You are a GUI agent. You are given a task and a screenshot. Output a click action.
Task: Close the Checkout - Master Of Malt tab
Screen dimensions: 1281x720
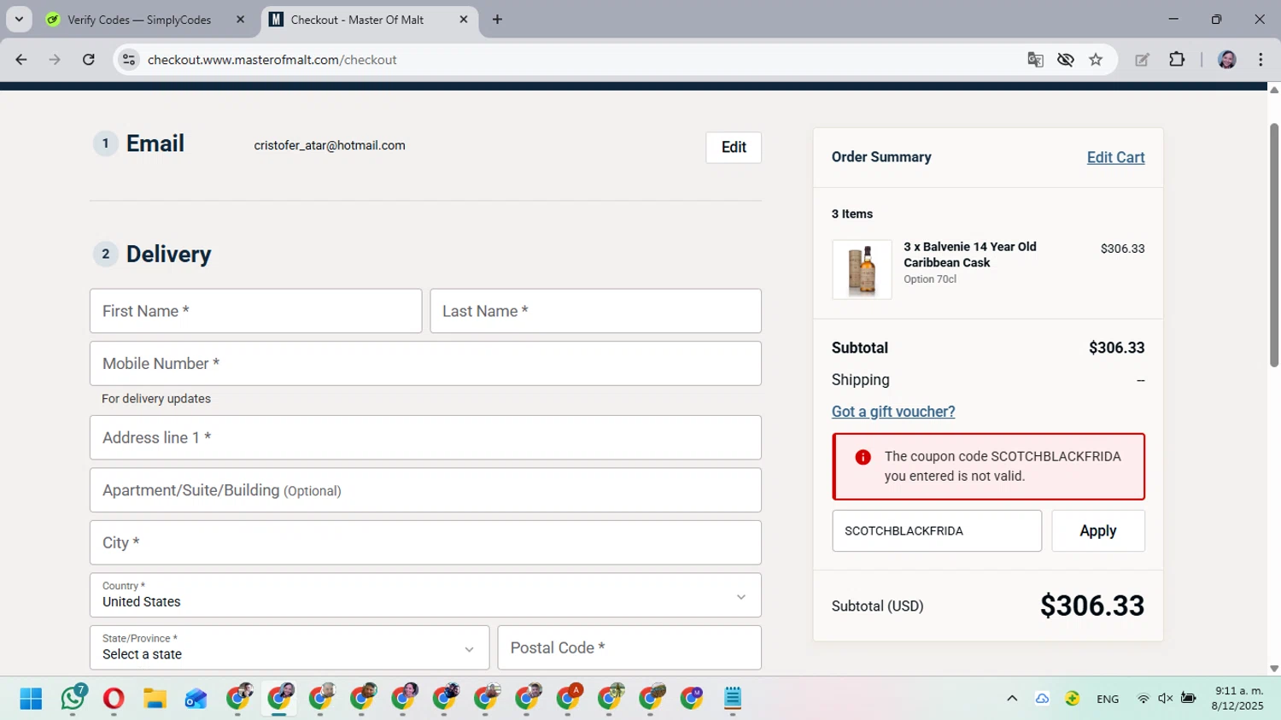pyautogui.click(x=464, y=20)
